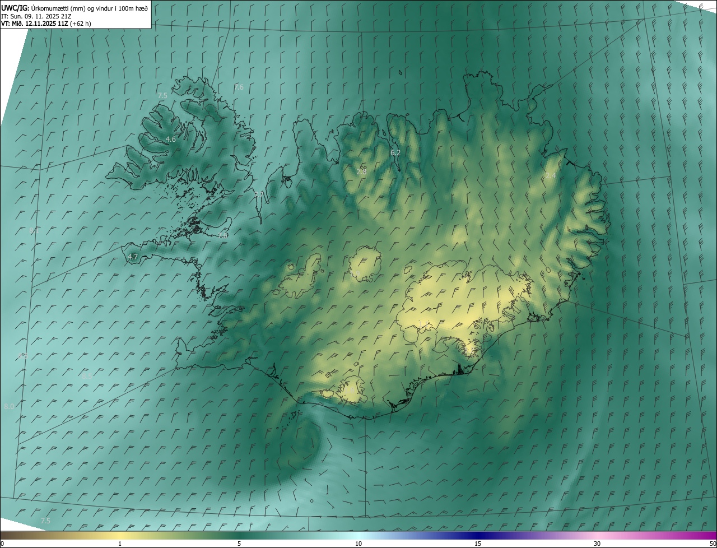Click the colour scale tick labelled 10
The width and height of the screenshot is (717, 548).
coord(358,544)
